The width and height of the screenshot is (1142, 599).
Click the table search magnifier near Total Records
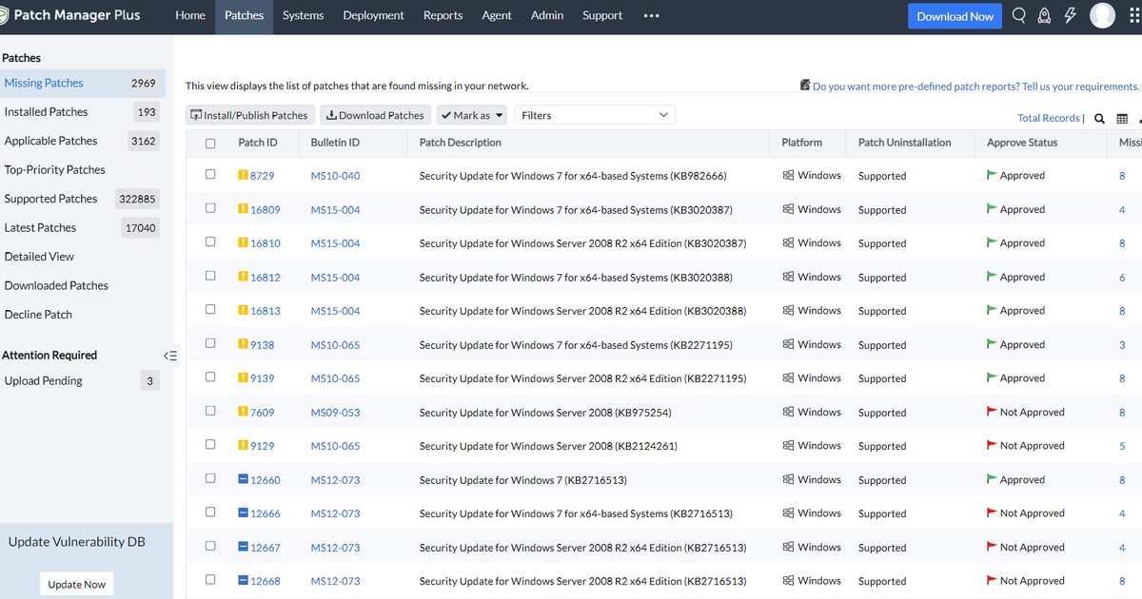click(1099, 119)
